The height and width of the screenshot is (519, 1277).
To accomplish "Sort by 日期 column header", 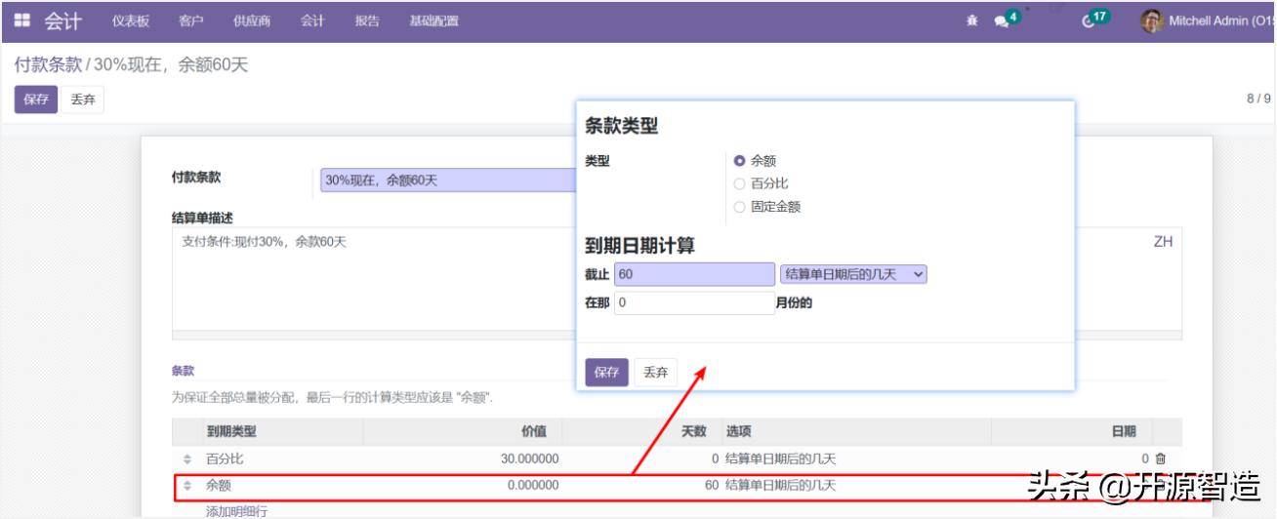I will 1124,431.
